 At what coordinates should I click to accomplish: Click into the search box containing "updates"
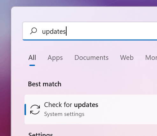pos(90,31)
